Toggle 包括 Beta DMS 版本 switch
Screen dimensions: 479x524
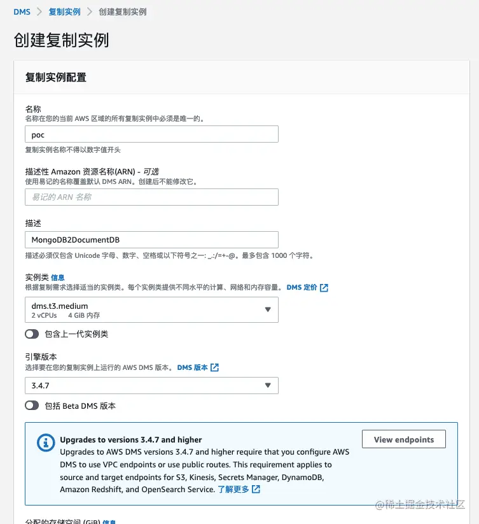tap(32, 406)
